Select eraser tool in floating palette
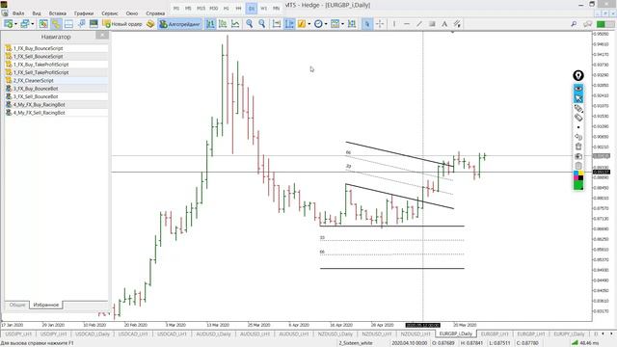 pos(578,118)
